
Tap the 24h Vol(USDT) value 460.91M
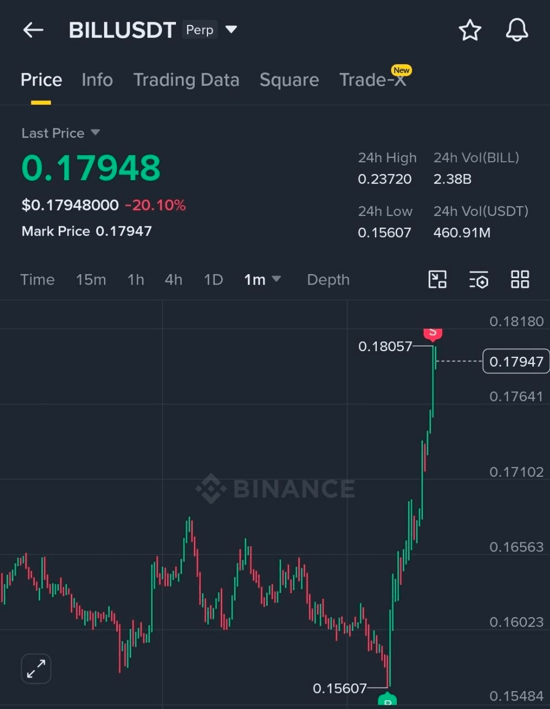click(462, 232)
